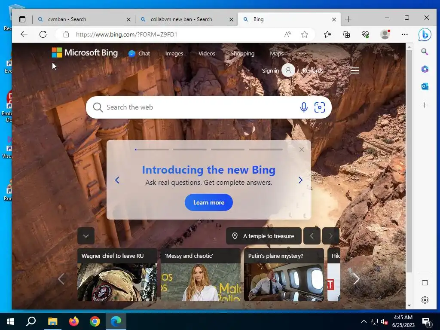This screenshot has height=330, width=440.
Task: Reload the page with the refresh icon
Action: (x=43, y=34)
